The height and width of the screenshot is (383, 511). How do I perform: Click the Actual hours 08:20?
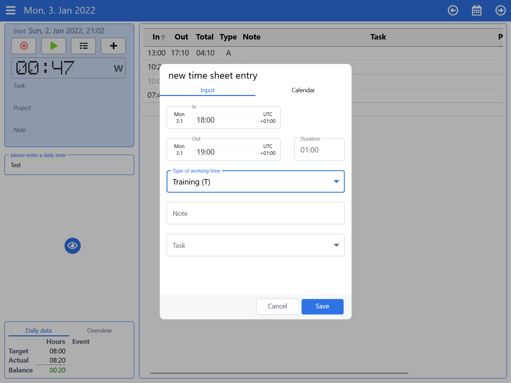coord(58,360)
